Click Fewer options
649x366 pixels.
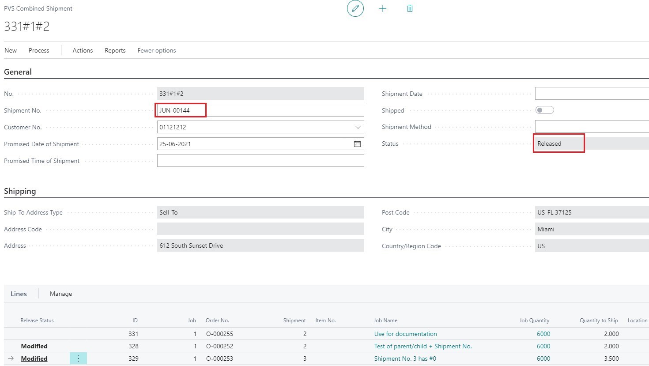pos(157,50)
